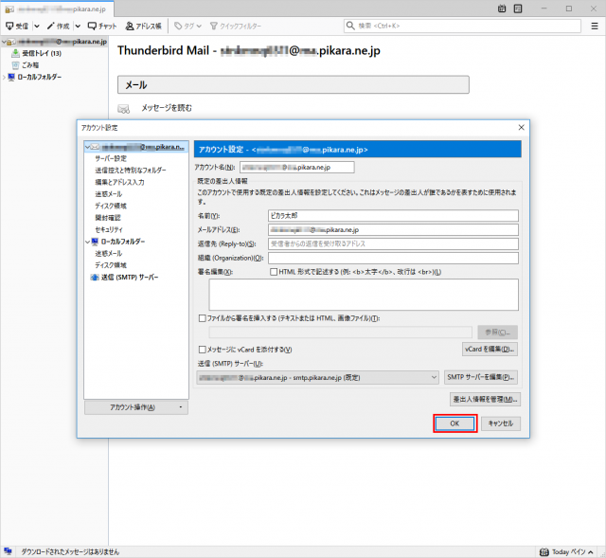606x558 pixels.
Task: Click the SMTP サーバーを編集 button
Action: point(481,377)
